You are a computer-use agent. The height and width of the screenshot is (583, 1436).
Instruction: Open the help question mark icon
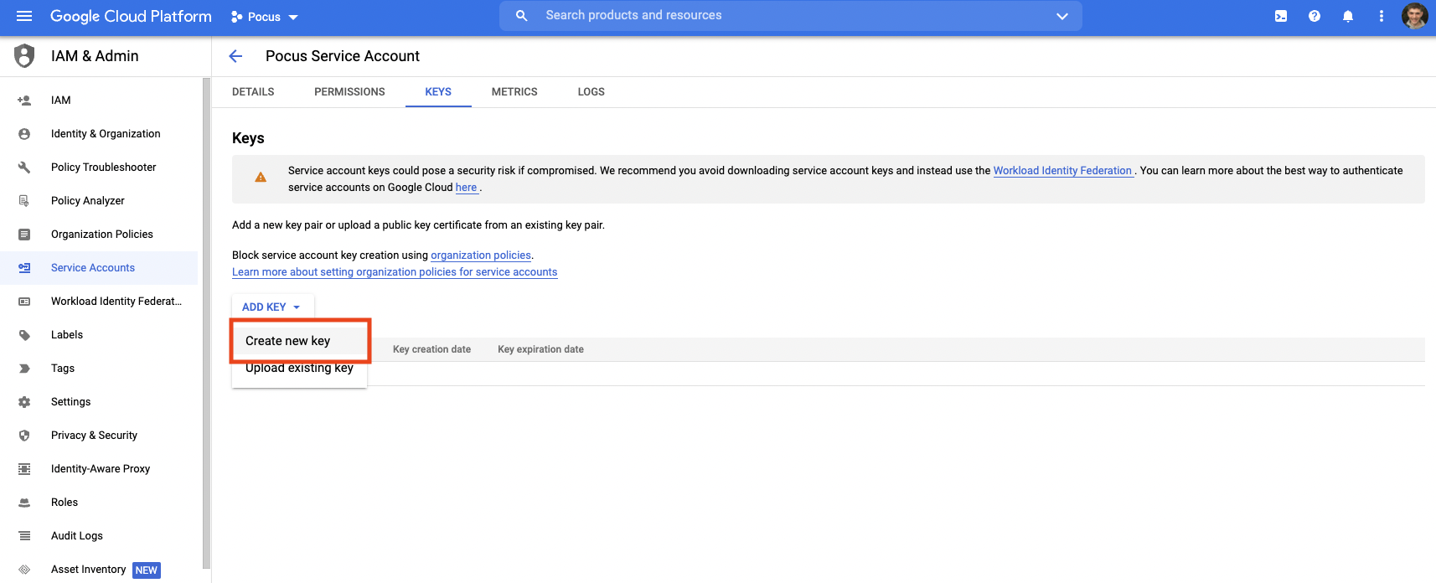pyautogui.click(x=1315, y=16)
